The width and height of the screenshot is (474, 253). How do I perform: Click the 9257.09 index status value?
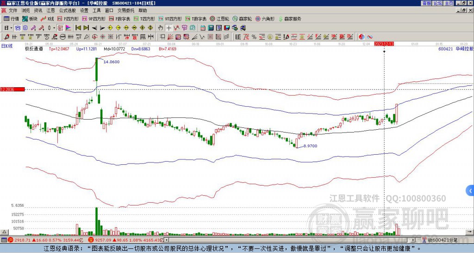click(x=103, y=240)
